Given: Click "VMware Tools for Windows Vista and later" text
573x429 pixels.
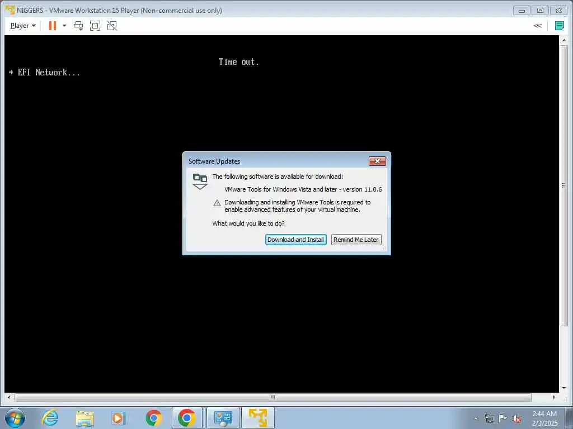Looking at the screenshot, I should [280, 189].
